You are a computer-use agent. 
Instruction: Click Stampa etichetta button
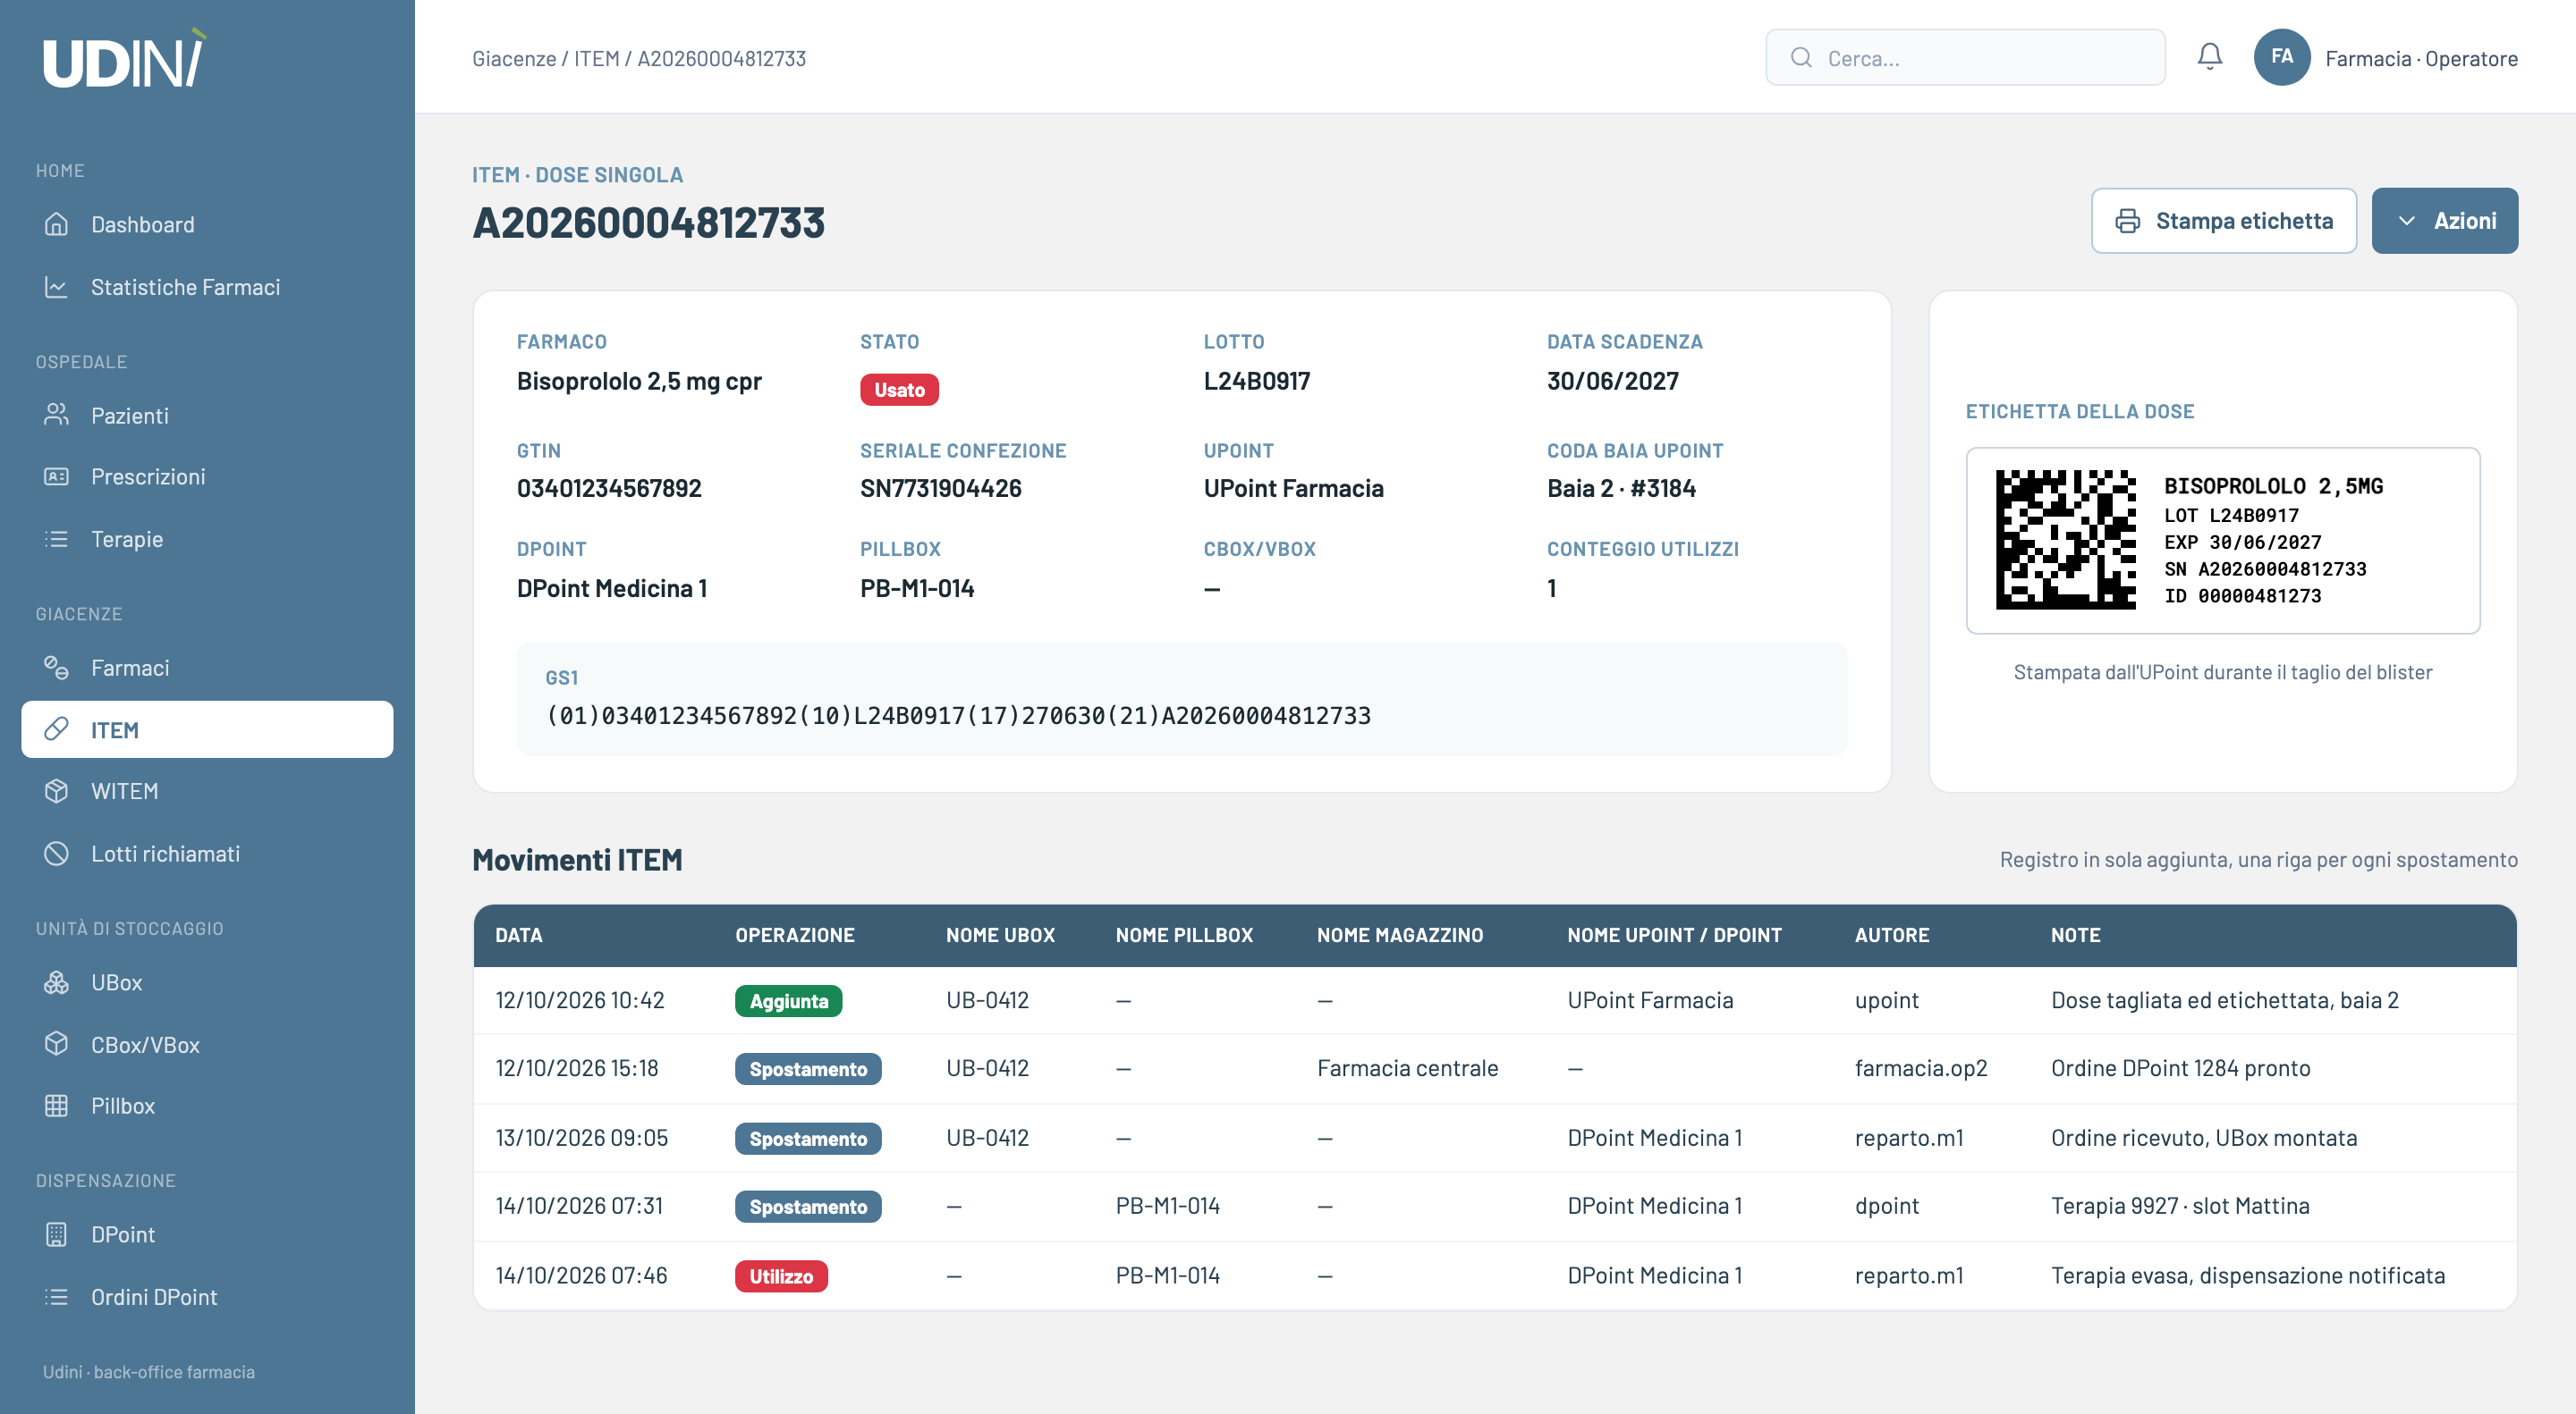2223,221
